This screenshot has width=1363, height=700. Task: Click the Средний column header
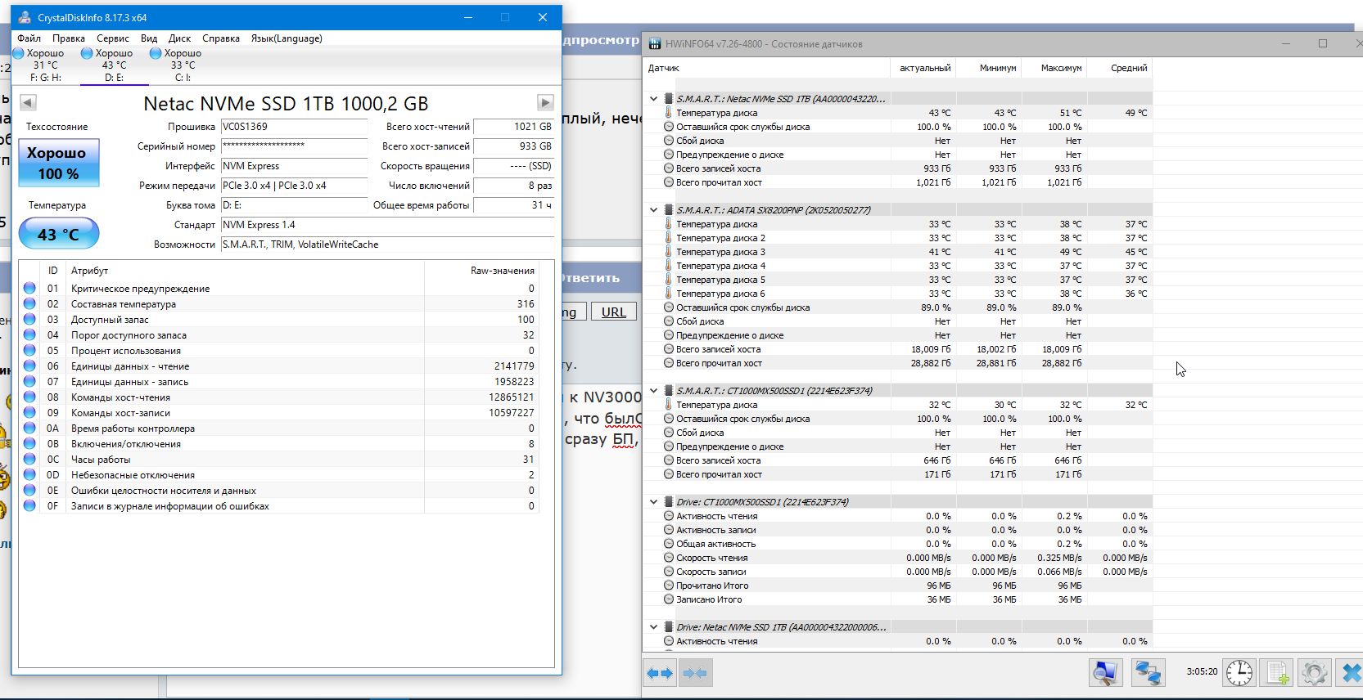pos(1120,68)
